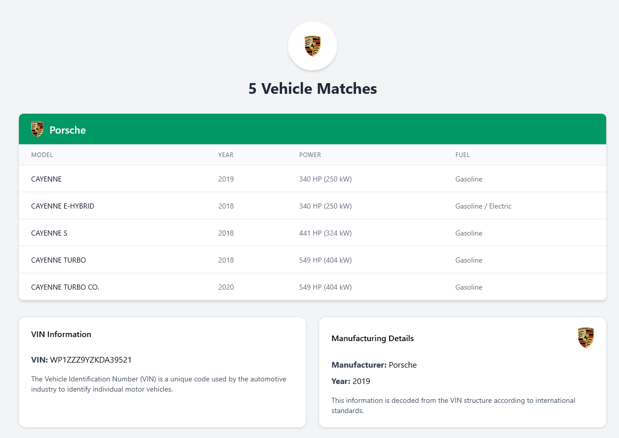
Task: Click the FUEL column header
Action: pos(462,155)
